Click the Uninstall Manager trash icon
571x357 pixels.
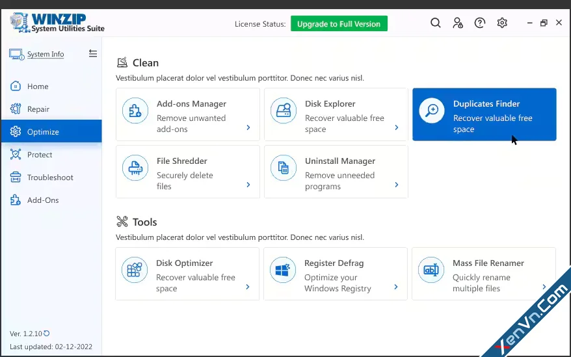coord(284,168)
